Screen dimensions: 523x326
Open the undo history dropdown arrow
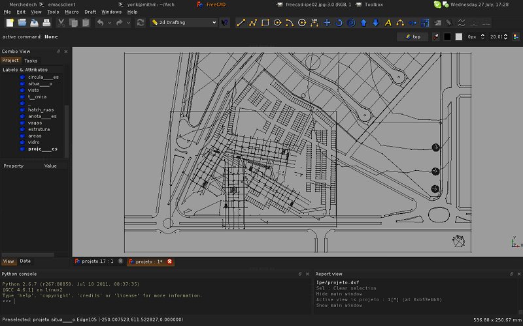[x=109, y=23]
